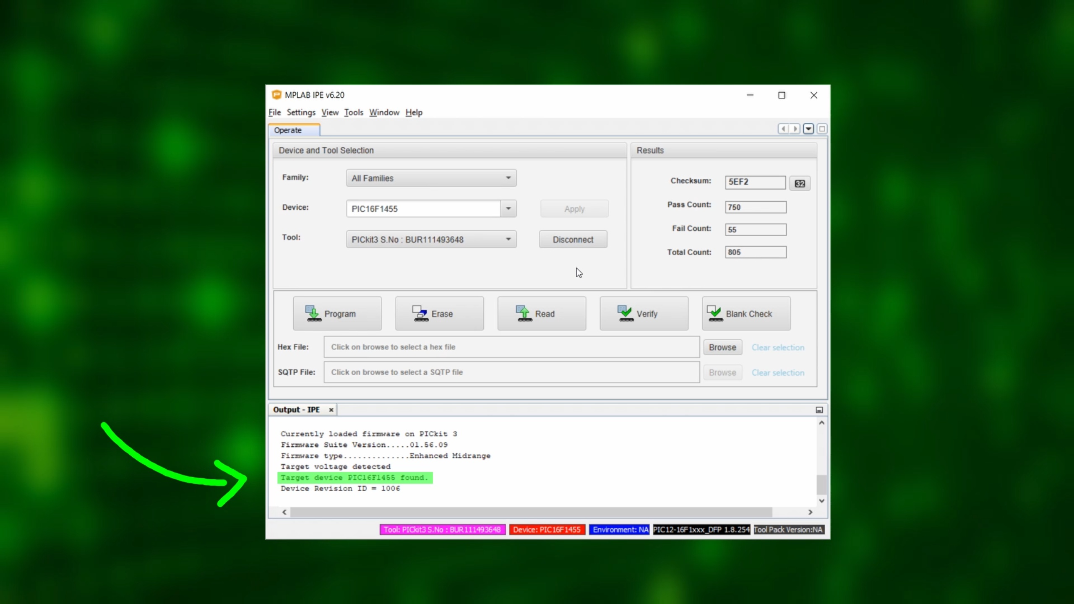The height and width of the screenshot is (604, 1074).
Task: Browse for a hex file
Action: (722, 347)
